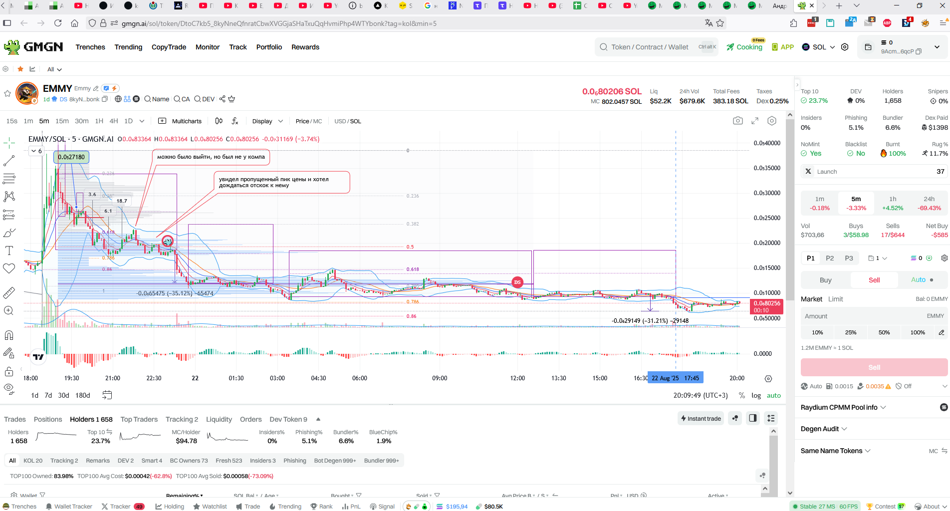Image resolution: width=950 pixels, height=511 pixels.
Task: Open the Display dropdown
Action: coord(267,121)
